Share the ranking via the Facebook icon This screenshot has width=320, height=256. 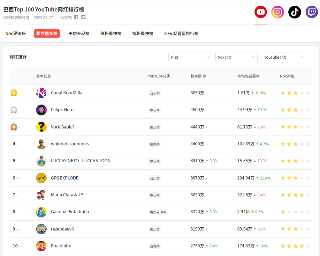76,18
